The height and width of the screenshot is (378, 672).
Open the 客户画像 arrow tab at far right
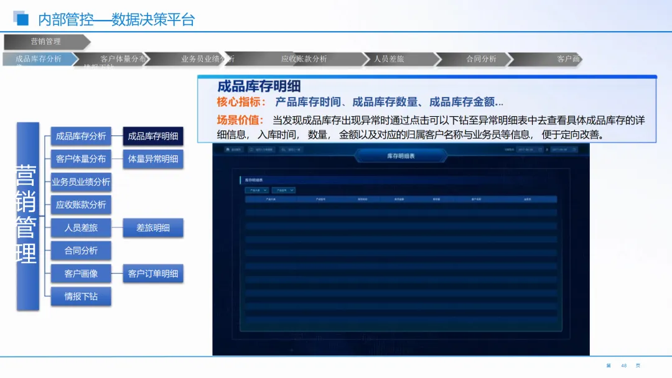click(545, 58)
